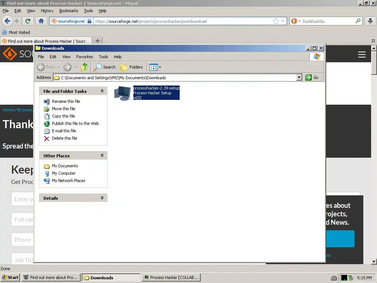This screenshot has width=377, height=283.
Task: Open the Most Visited bookmarks folder
Action: (16, 32)
